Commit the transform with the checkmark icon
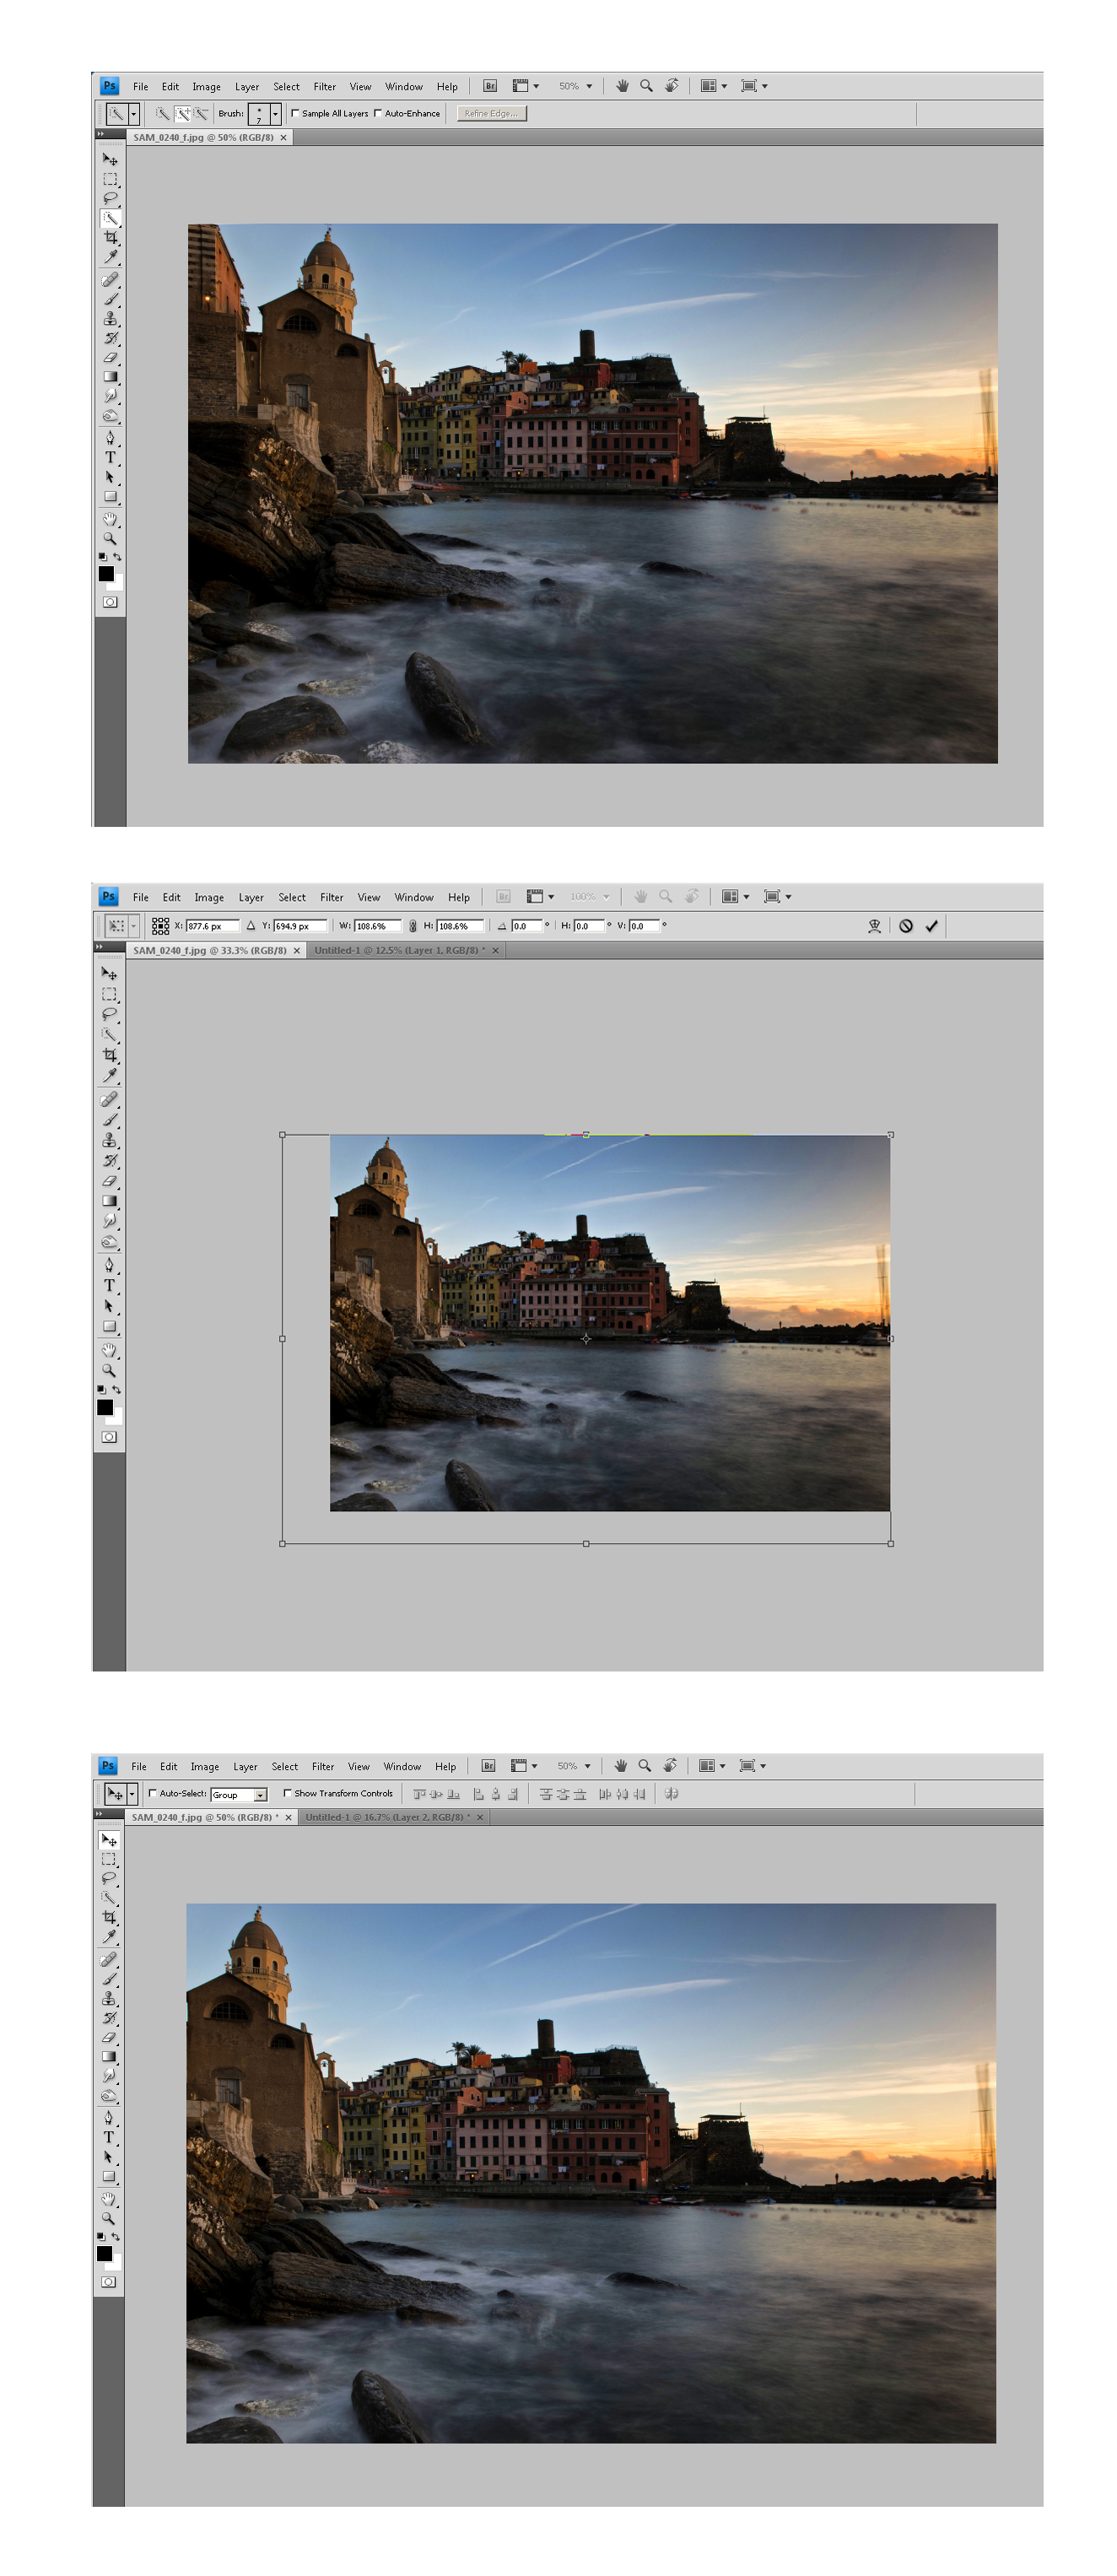Screen dimensions: 1117x2576 tap(931, 926)
